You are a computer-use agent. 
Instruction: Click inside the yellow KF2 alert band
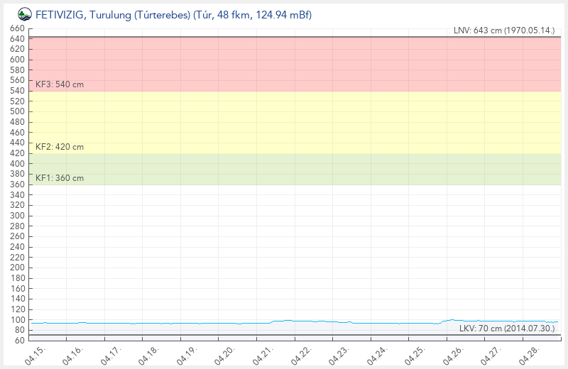coord(284,122)
